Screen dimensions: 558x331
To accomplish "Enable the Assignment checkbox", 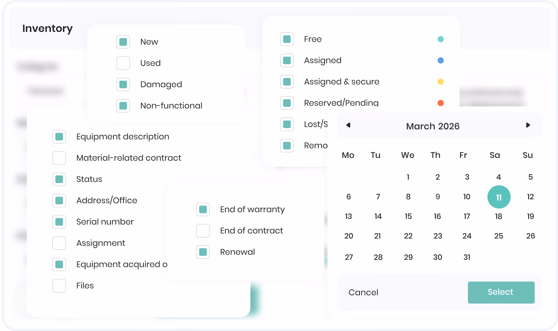I will pos(59,243).
